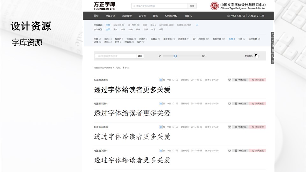This screenshot has height=172, width=306.
Task: Switch 方正楷体简体 preview to 繁
Action: [164, 151]
